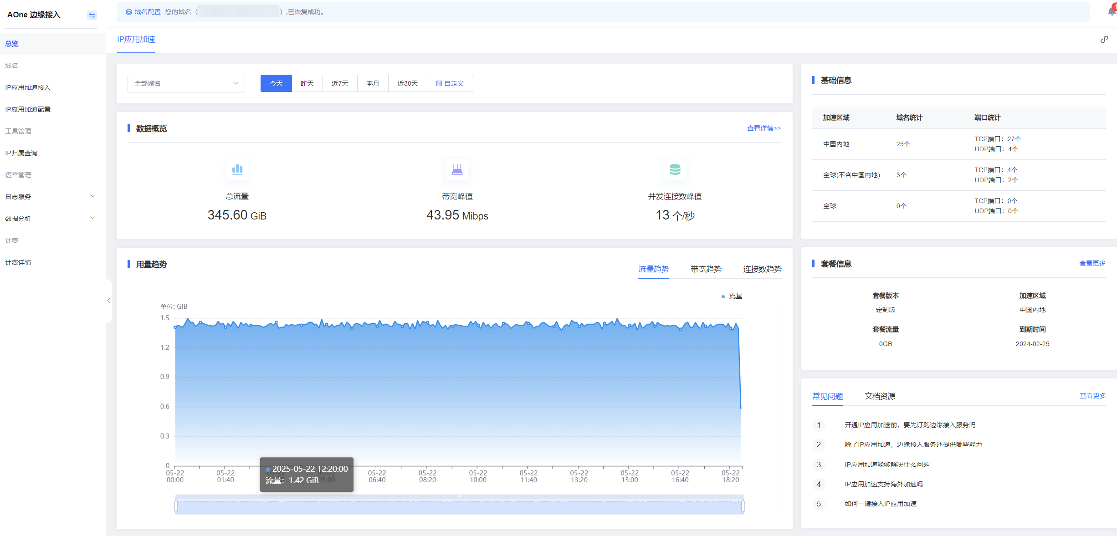Open FAQ item 如何一键接入IP应用加速

[881, 504]
